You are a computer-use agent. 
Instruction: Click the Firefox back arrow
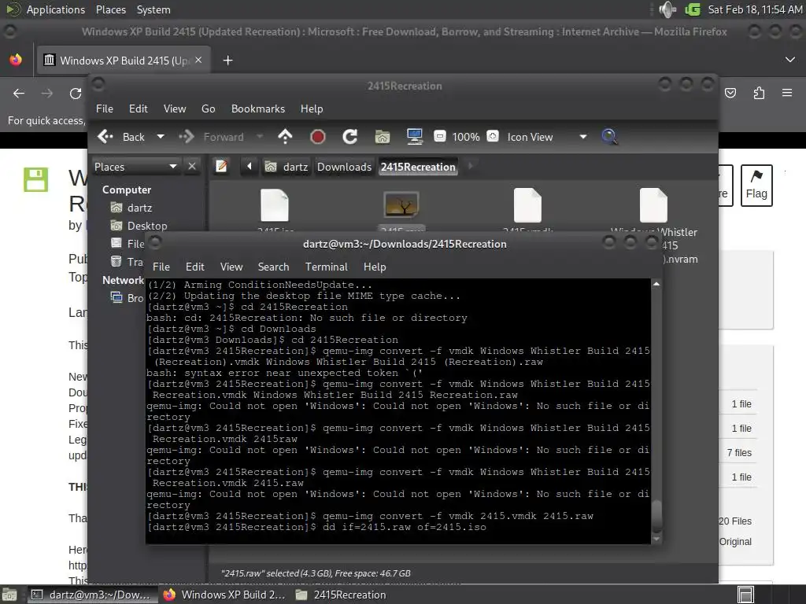[x=19, y=93]
